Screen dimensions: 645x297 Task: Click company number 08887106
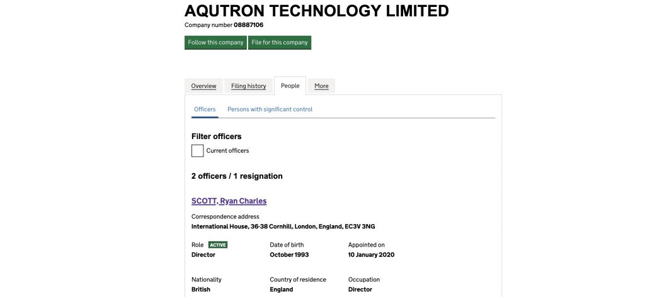[x=248, y=25]
